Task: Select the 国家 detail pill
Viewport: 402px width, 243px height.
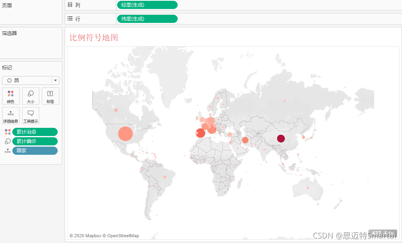Action: [x=35, y=151]
